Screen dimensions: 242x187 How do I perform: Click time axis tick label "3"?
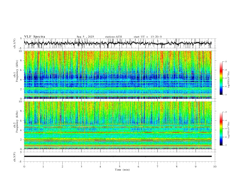[x=81, y=167]
